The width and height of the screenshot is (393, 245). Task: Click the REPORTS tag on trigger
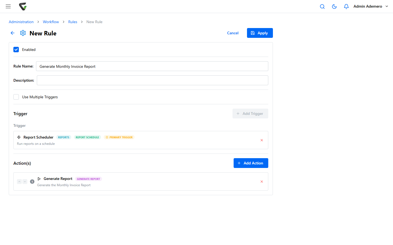tap(64, 137)
